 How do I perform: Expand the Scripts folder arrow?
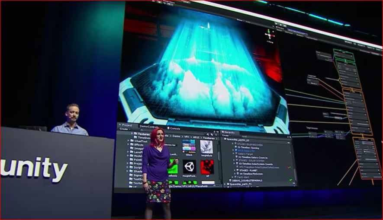(x=128, y=167)
